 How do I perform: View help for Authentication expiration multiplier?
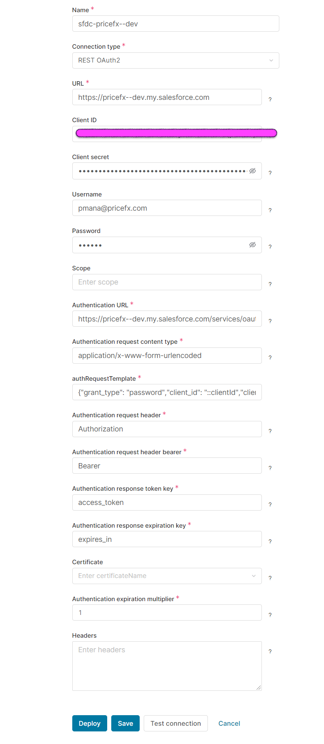click(270, 615)
